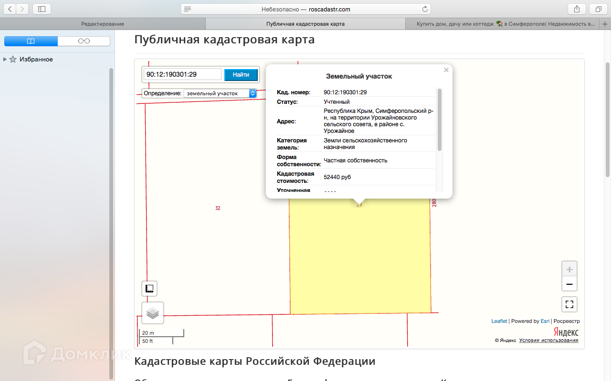Switch sidebar to Bookmarks book view
The image size is (611, 381).
coord(31,41)
